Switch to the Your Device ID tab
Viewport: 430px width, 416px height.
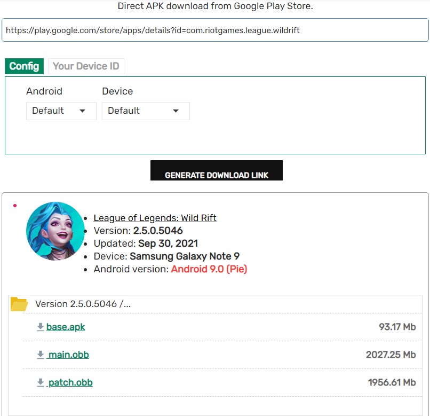coord(86,66)
